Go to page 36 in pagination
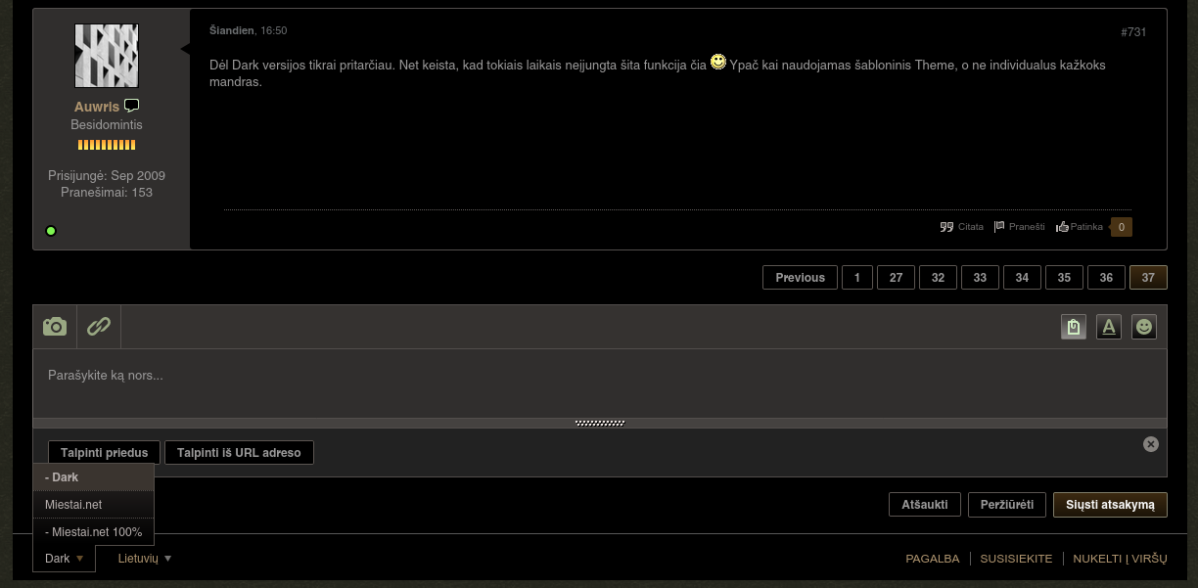This screenshot has height=588, width=1198. pyautogui.click(x=1106, y=278)
